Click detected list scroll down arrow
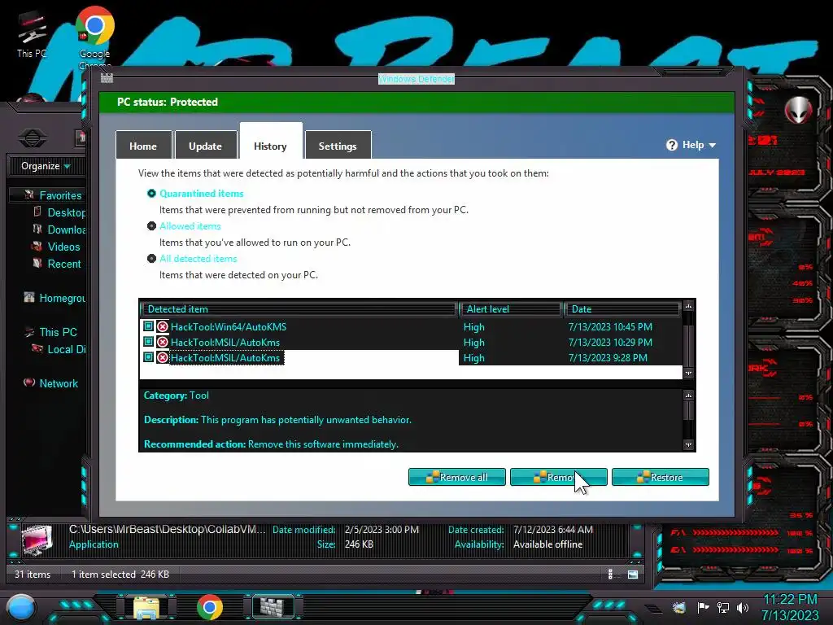Image resolution: width=833 pixels, height=625 pixels. tap(688, 374)
